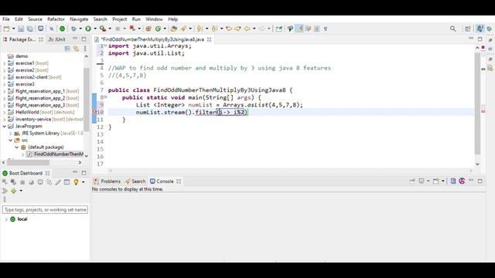The image size is (495, 278).
Task: Expand the exercise1 project node
Action: (x=5, y=63)
